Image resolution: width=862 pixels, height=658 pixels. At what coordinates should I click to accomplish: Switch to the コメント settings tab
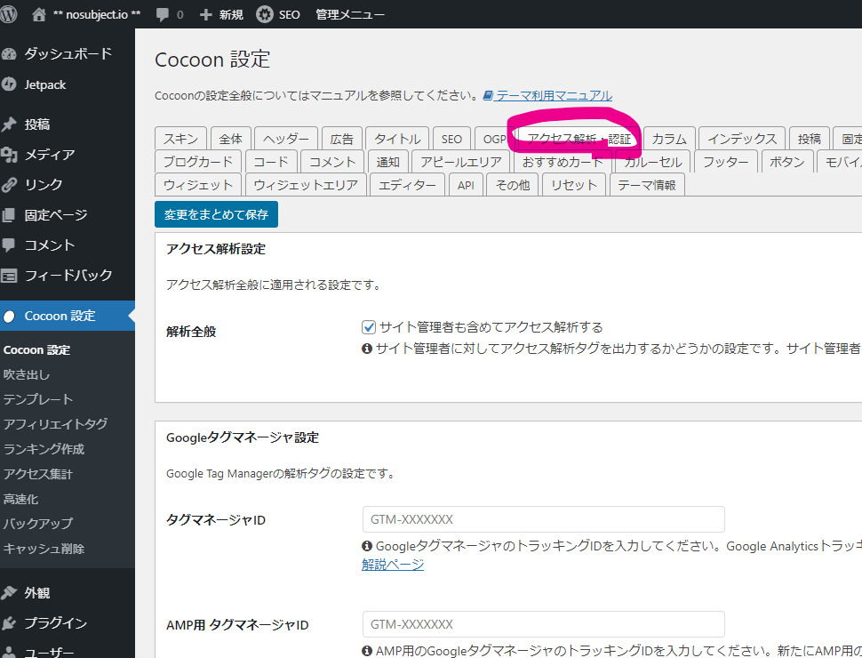pos(332,161)
